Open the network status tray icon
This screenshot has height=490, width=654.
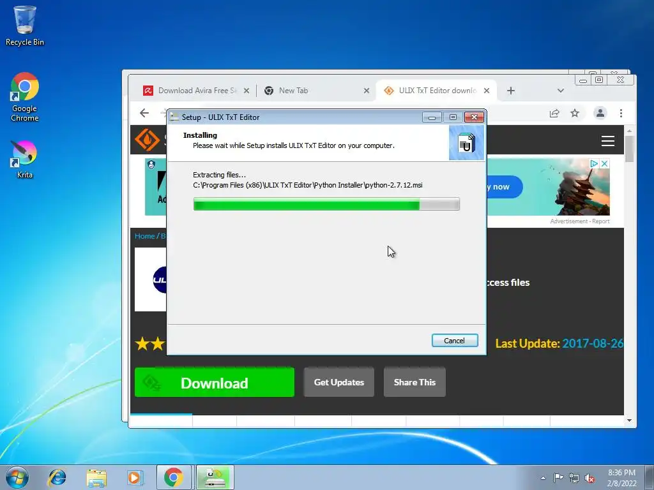coord(574,478)
